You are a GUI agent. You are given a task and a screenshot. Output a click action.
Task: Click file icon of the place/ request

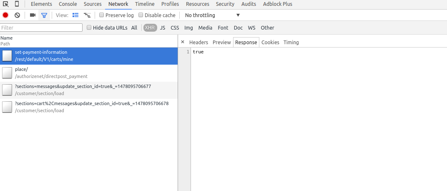tap(7, 73)
